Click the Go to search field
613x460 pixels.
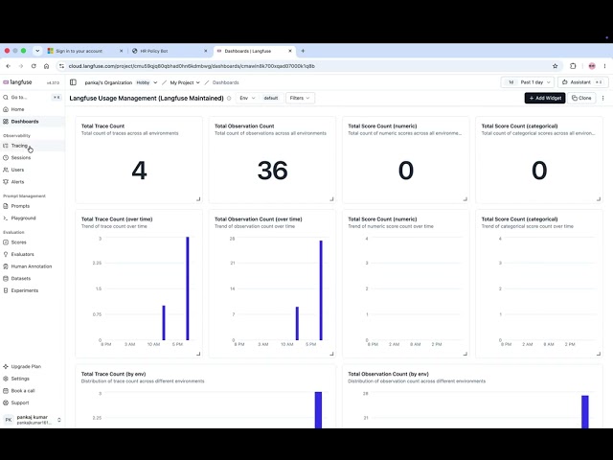pos(32,98)
